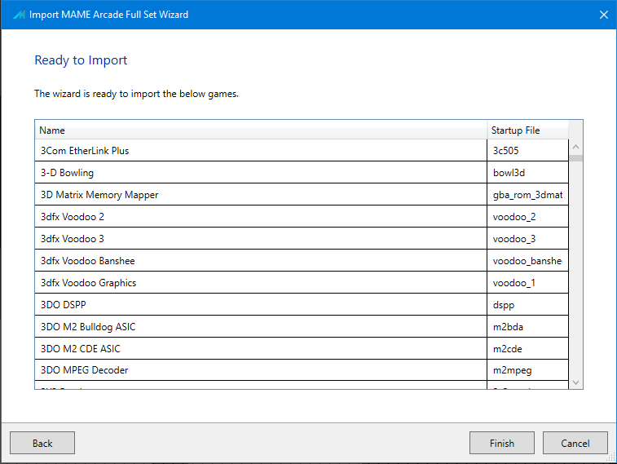
Task: Click the Finish button
Action: (502, 443)
